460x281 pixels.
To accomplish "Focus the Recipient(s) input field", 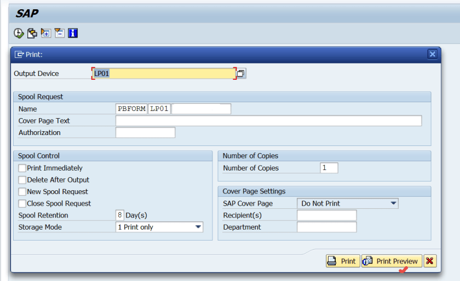I will pos(327,215).
